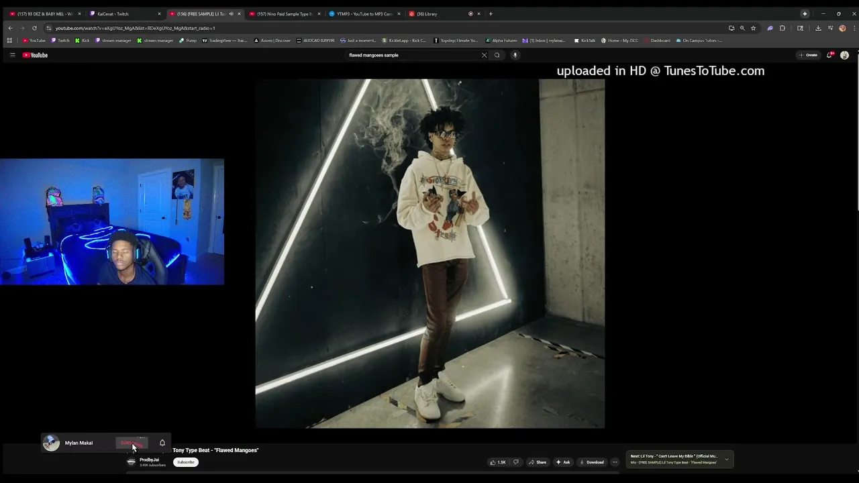Open the browser downloads icon
This screenshot has width=859, height=483.
coord(818,28)
